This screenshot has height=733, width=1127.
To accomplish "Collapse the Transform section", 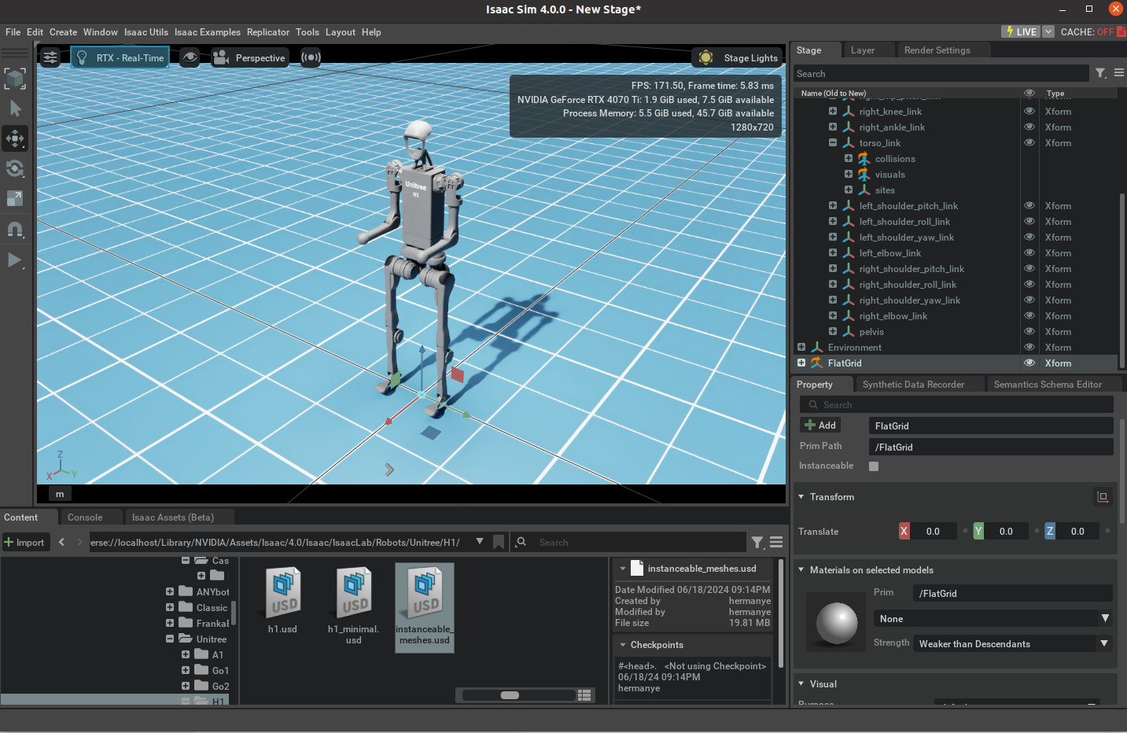I will click(x=801, y=497).
